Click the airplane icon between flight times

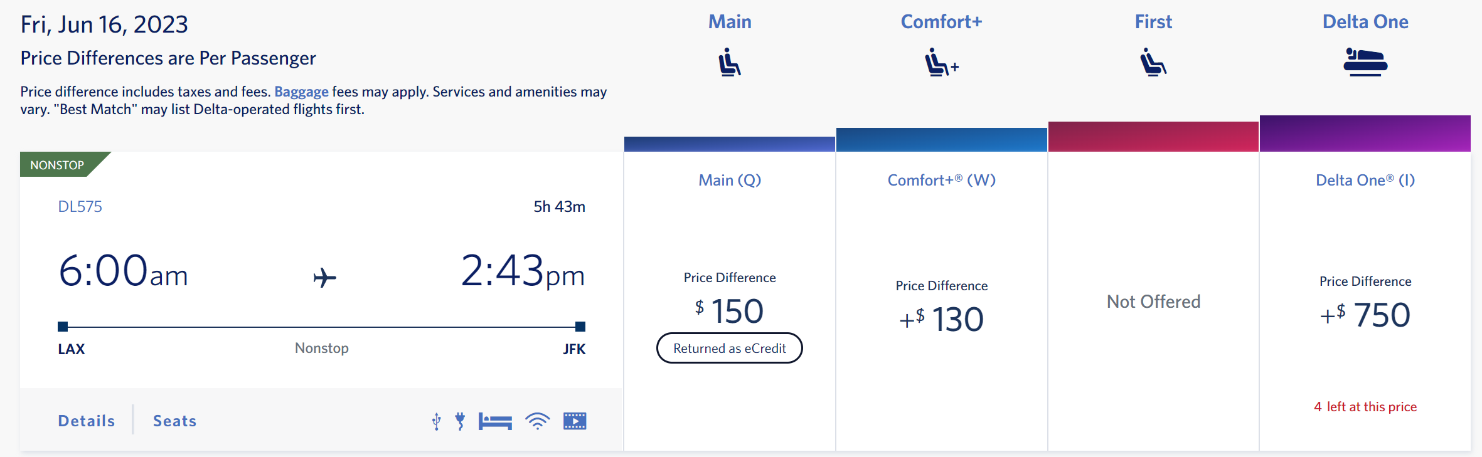click(x=324, y=277)
